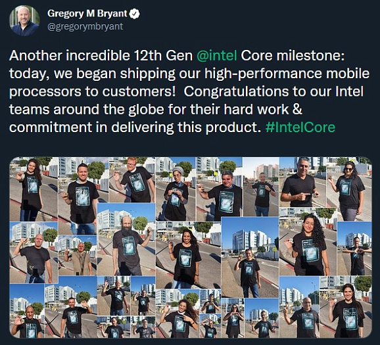View photo of bald man in plain black shirt
380x345 pixels.
[x=34, y=252]
